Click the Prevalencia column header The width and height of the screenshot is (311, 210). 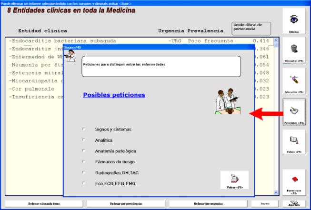click(x=205, y=31)
